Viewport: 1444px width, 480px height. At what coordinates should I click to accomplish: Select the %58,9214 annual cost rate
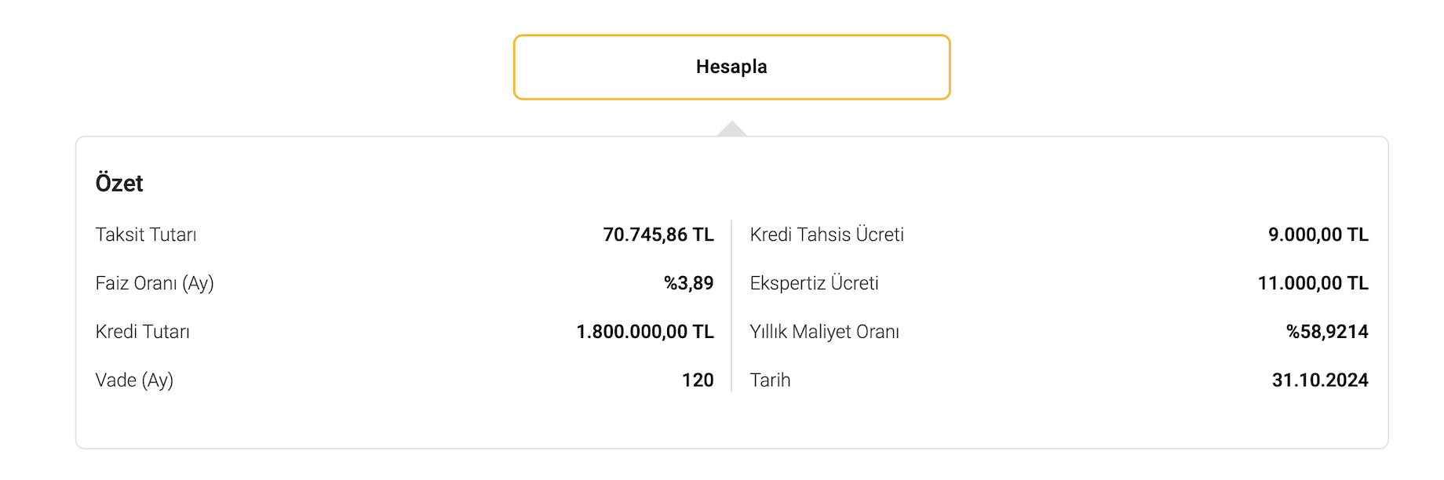pyautogui.click(x=1326, y=332)
